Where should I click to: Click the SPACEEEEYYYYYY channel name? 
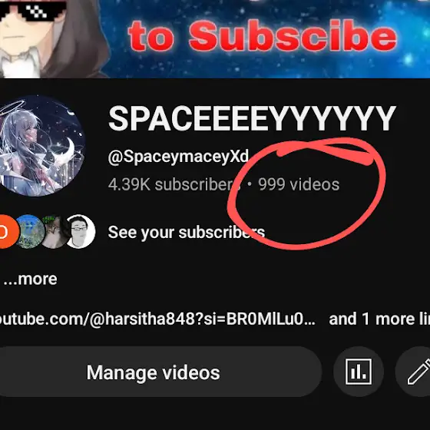pos(252,118)
